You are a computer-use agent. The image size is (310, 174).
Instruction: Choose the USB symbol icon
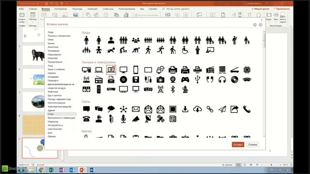[198, 79]
